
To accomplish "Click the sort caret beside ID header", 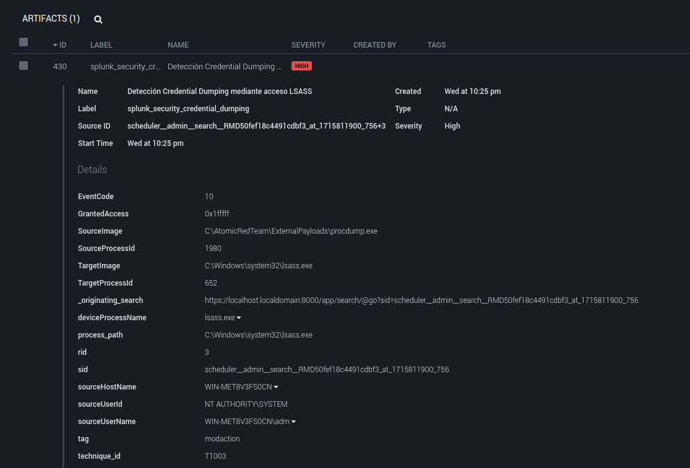I will pyautogui.click(x=55, y=45).
